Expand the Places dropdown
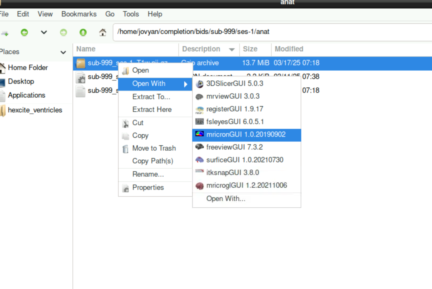The height and width of the screenshot is (289, 432). tap(63, 52)
